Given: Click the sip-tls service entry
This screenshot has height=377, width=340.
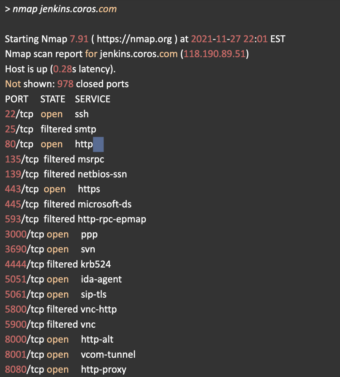Looking at the screenshot, I should 94,295.
